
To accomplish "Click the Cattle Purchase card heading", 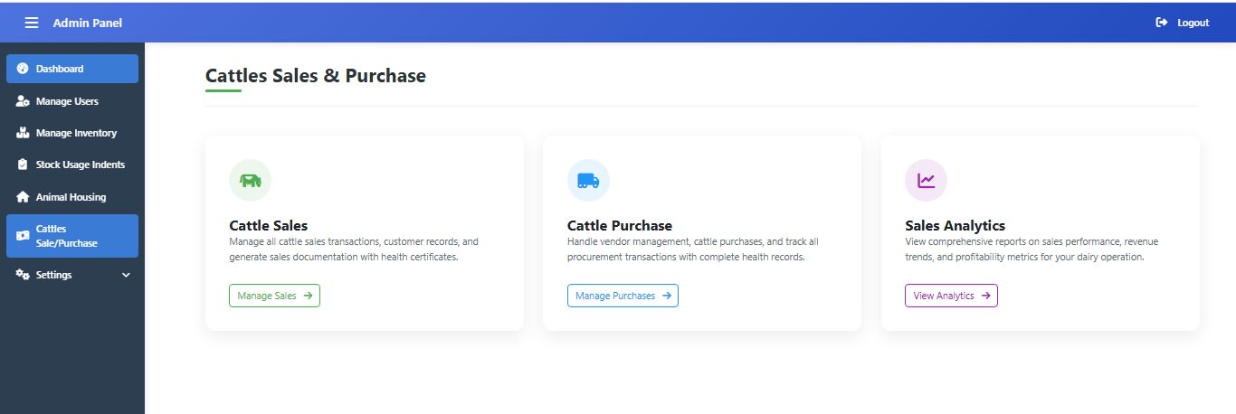I will pyautogui.click(x=620, y=225).
